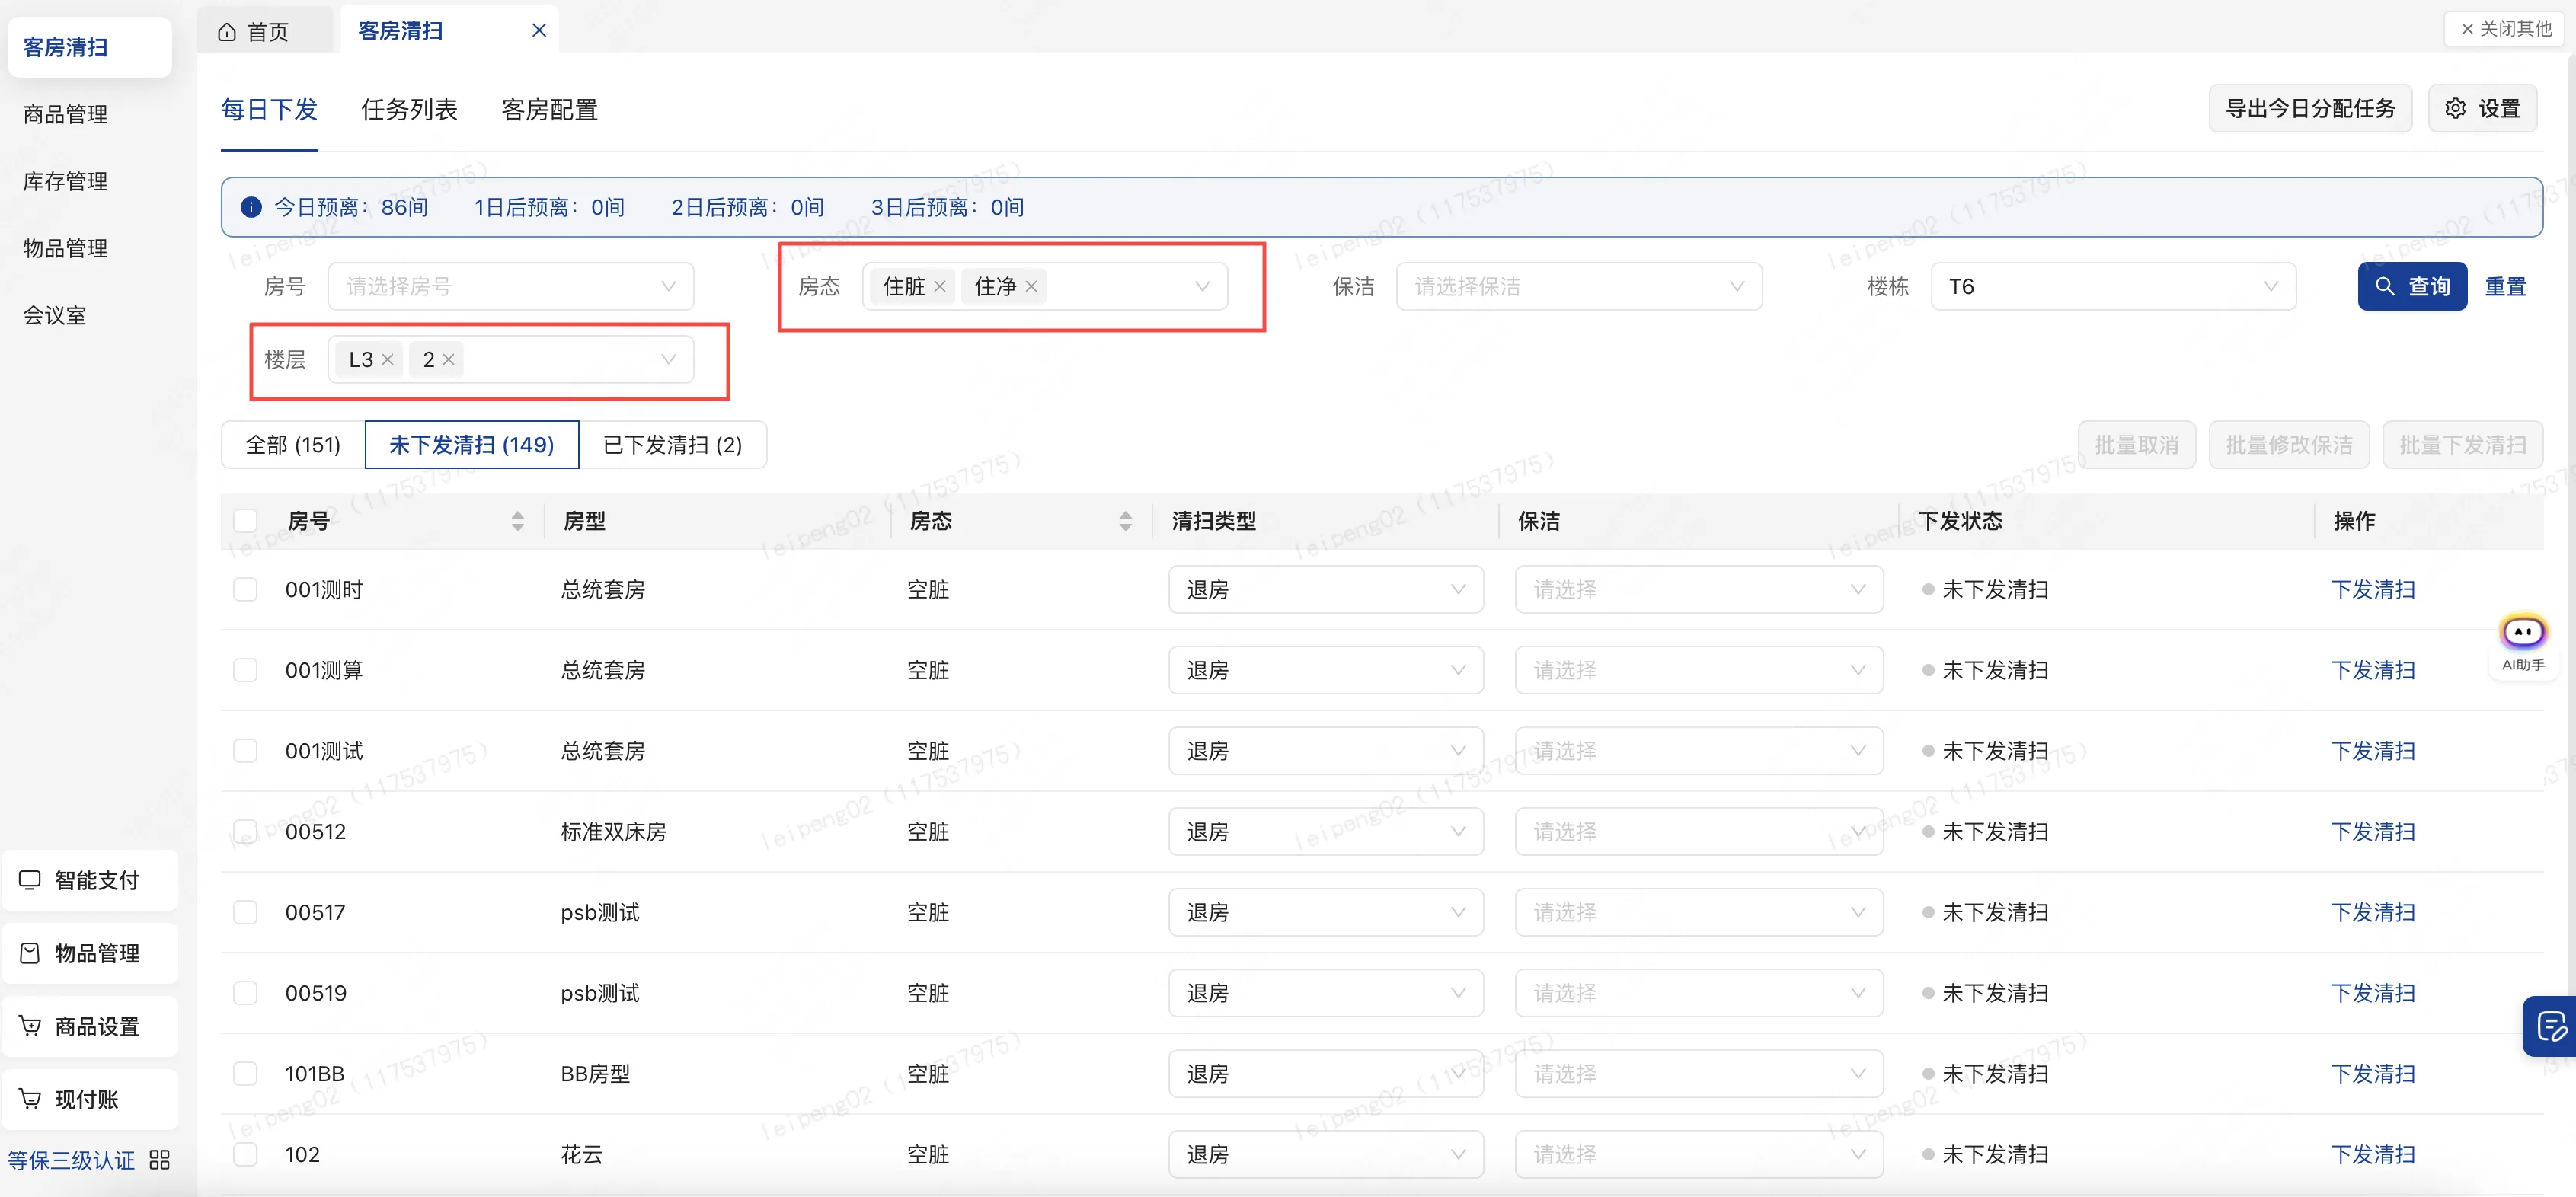Check the row for room 101BB
The width and height of the screenshot is (2576, 1197).
pos(245,1074)
